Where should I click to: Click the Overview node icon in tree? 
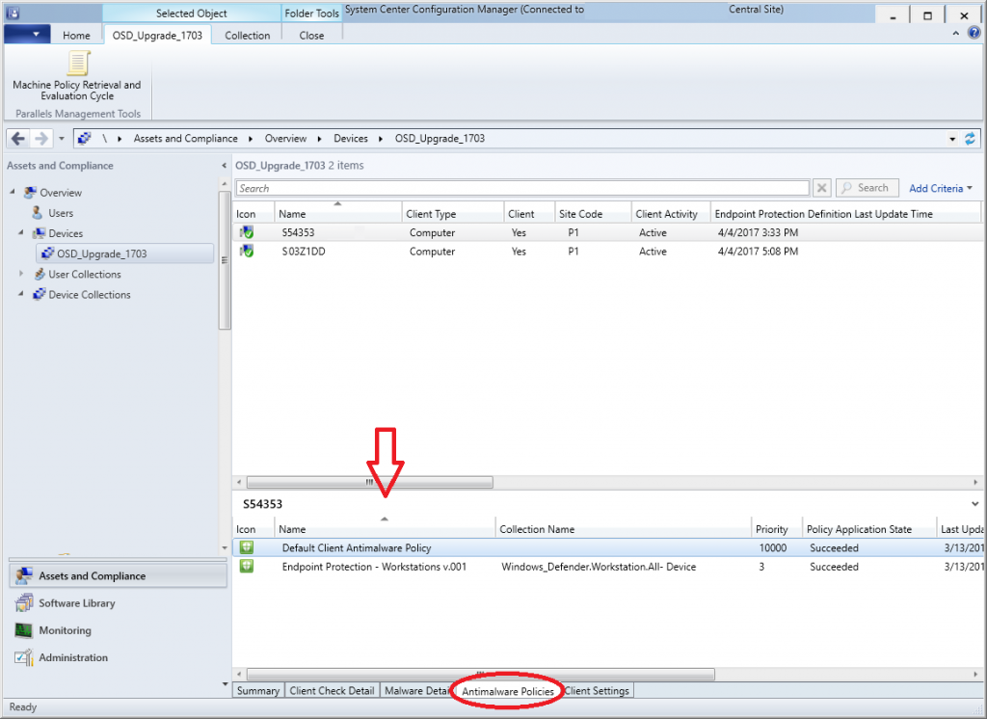click(30, 192)
